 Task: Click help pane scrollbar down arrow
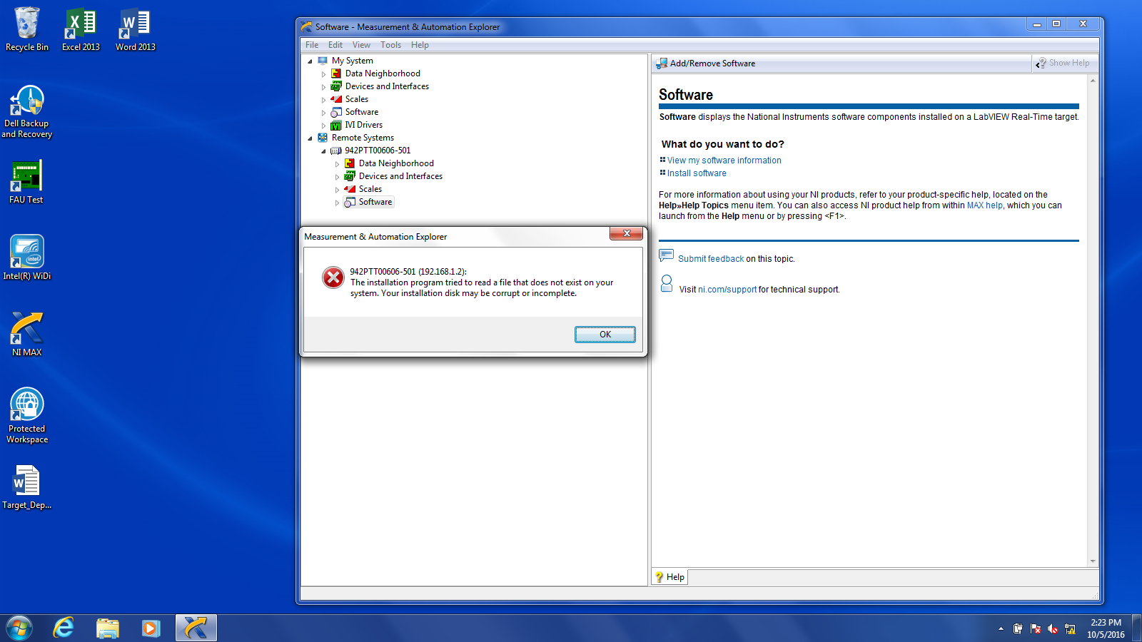pyautogui.click(x=1093, y=562)
